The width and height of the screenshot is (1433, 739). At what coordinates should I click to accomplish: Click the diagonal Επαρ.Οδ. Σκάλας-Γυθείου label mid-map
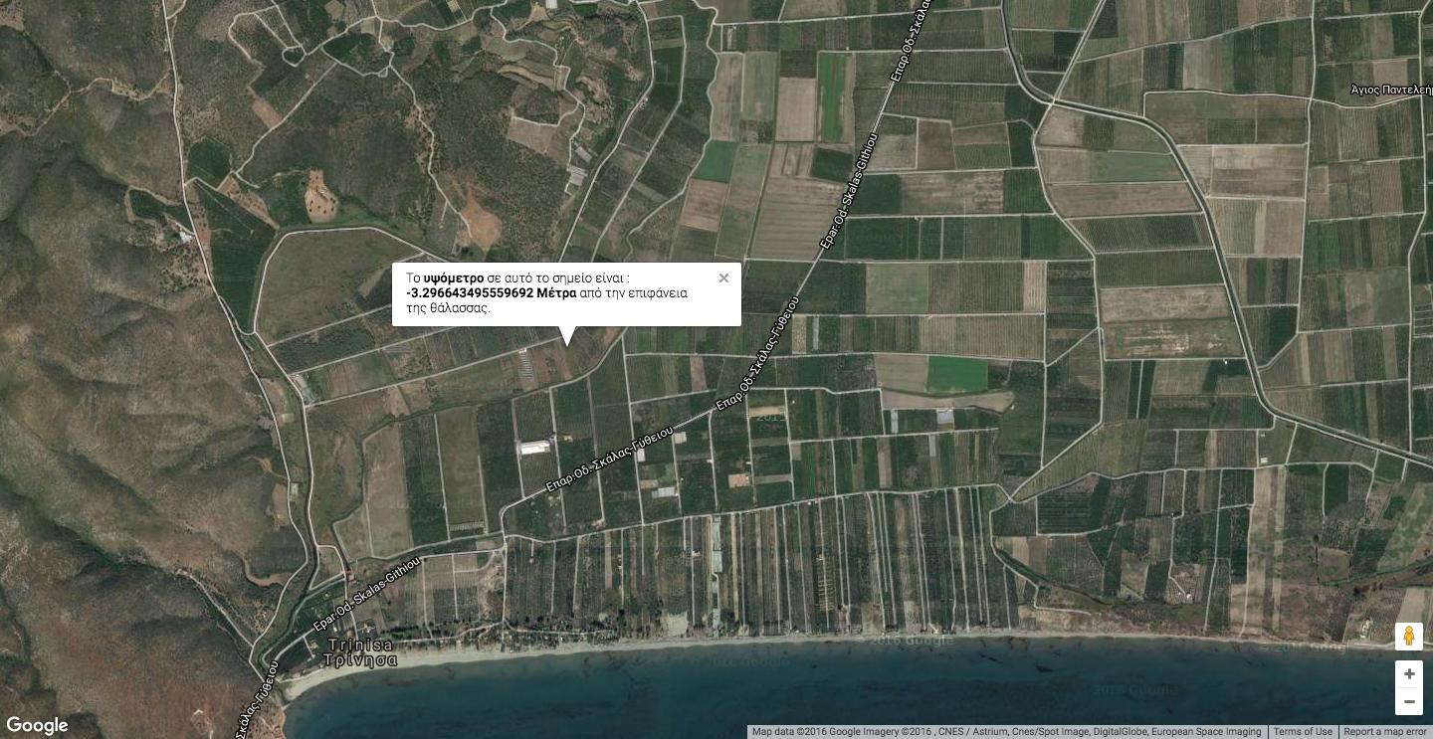point(609,460)
